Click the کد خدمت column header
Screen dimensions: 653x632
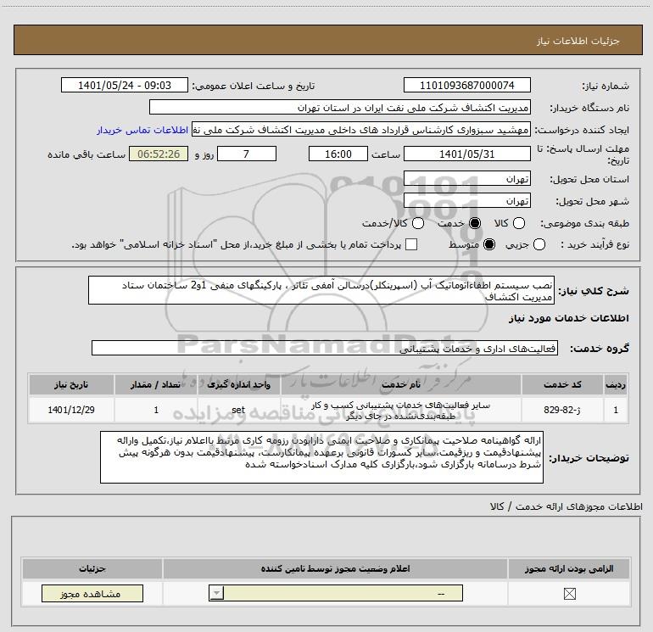pos(562,384)
